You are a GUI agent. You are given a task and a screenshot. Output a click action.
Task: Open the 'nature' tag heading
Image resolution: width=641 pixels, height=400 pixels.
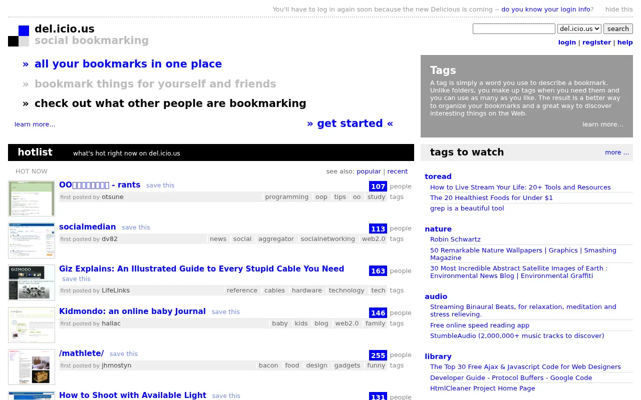click(438, 229)
